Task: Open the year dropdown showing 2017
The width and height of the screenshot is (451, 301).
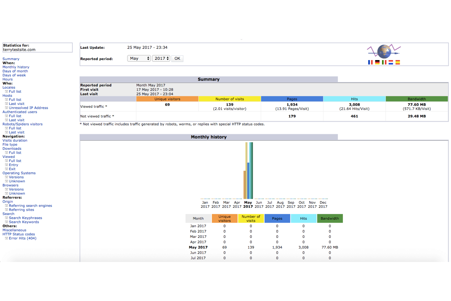Action: [x=162, y=59]
